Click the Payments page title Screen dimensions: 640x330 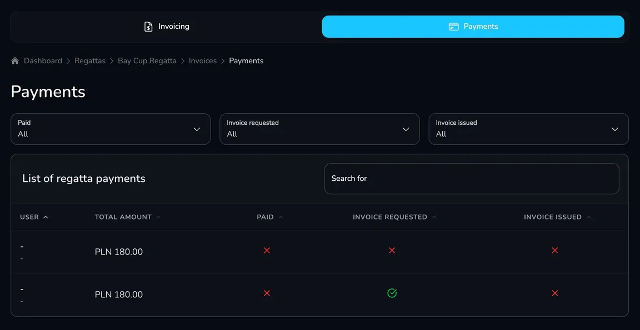tap(48, 92)
